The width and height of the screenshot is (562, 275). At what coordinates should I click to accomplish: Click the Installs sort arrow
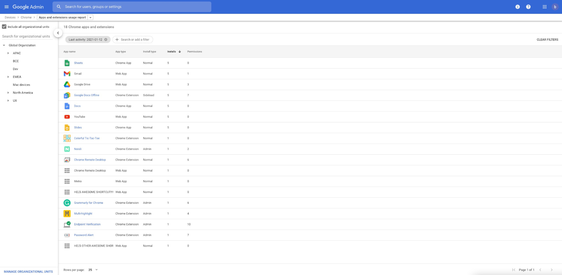pos(180,52)
